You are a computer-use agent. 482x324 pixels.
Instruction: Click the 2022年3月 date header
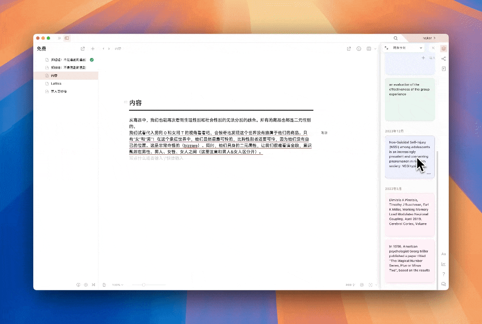(393, 189)
